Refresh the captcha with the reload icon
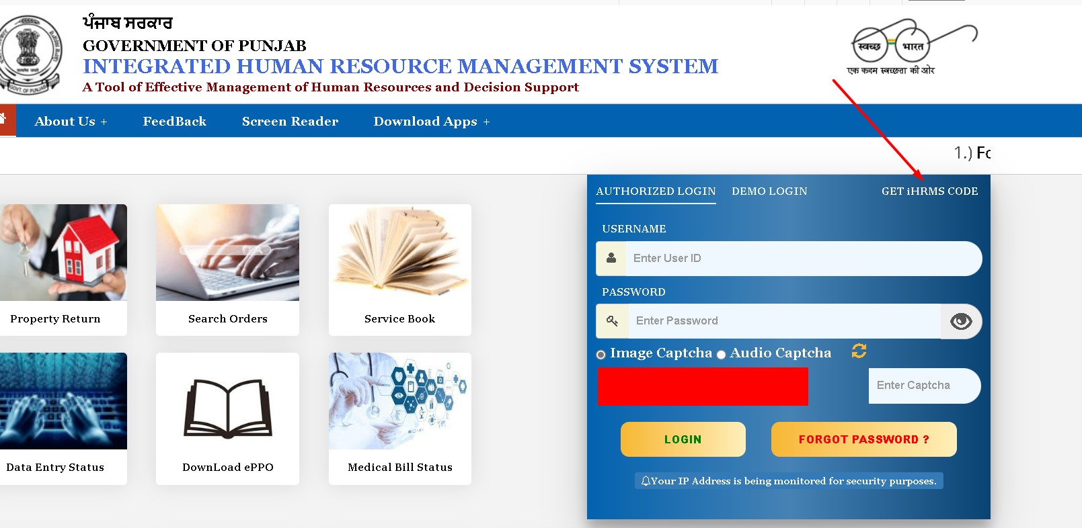The height and width of the screenshot is (528, 1082). click(859, 351)
